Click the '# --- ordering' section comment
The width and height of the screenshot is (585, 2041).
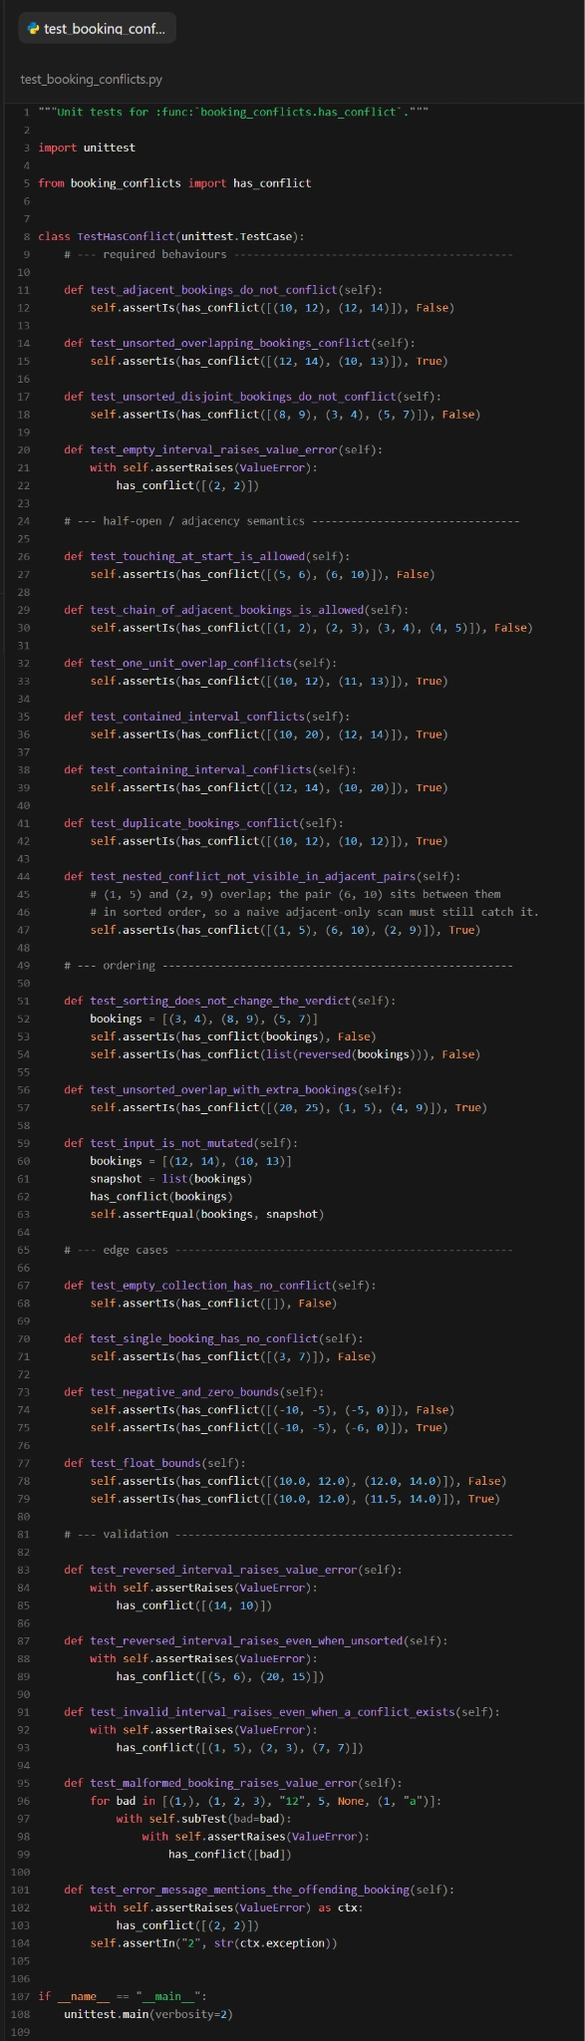(x=289, y=965)
